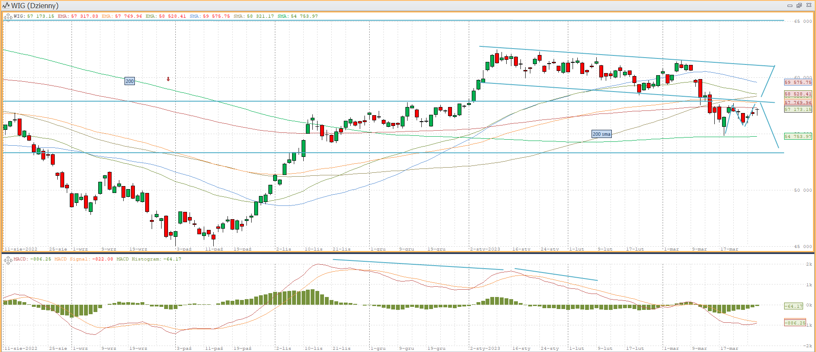Select the '200 sma' text annotation

pyautogui.click(x=601, y=134)
